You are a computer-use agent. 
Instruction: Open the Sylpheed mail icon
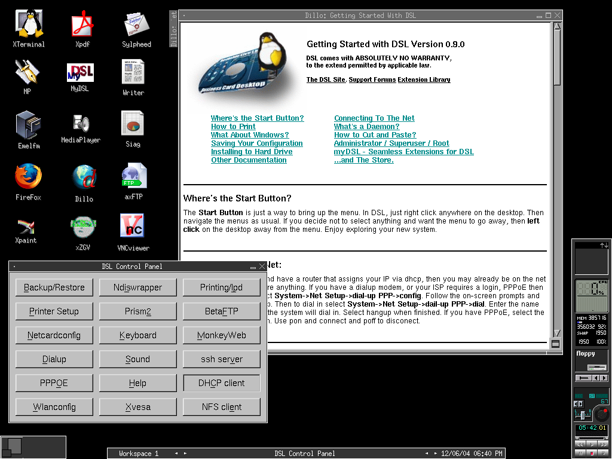(x=136, y=29)
